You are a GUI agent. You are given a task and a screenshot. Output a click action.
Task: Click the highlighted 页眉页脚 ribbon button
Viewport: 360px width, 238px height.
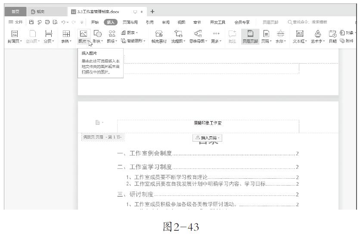[250, 37]
